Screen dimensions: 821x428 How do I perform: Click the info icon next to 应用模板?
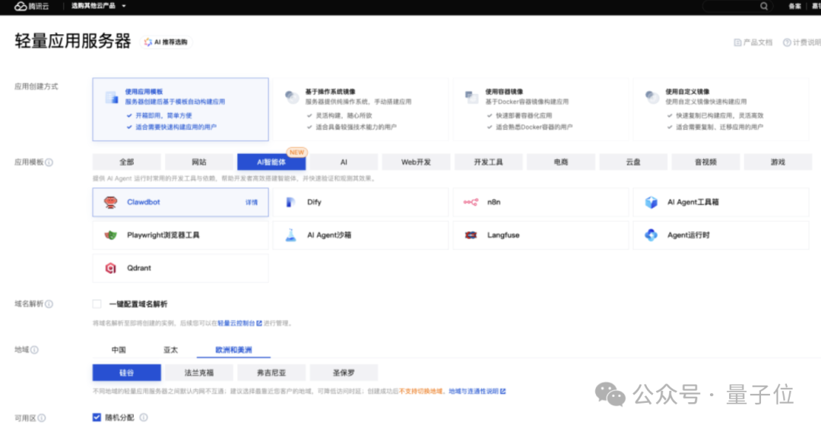[49, 162]
